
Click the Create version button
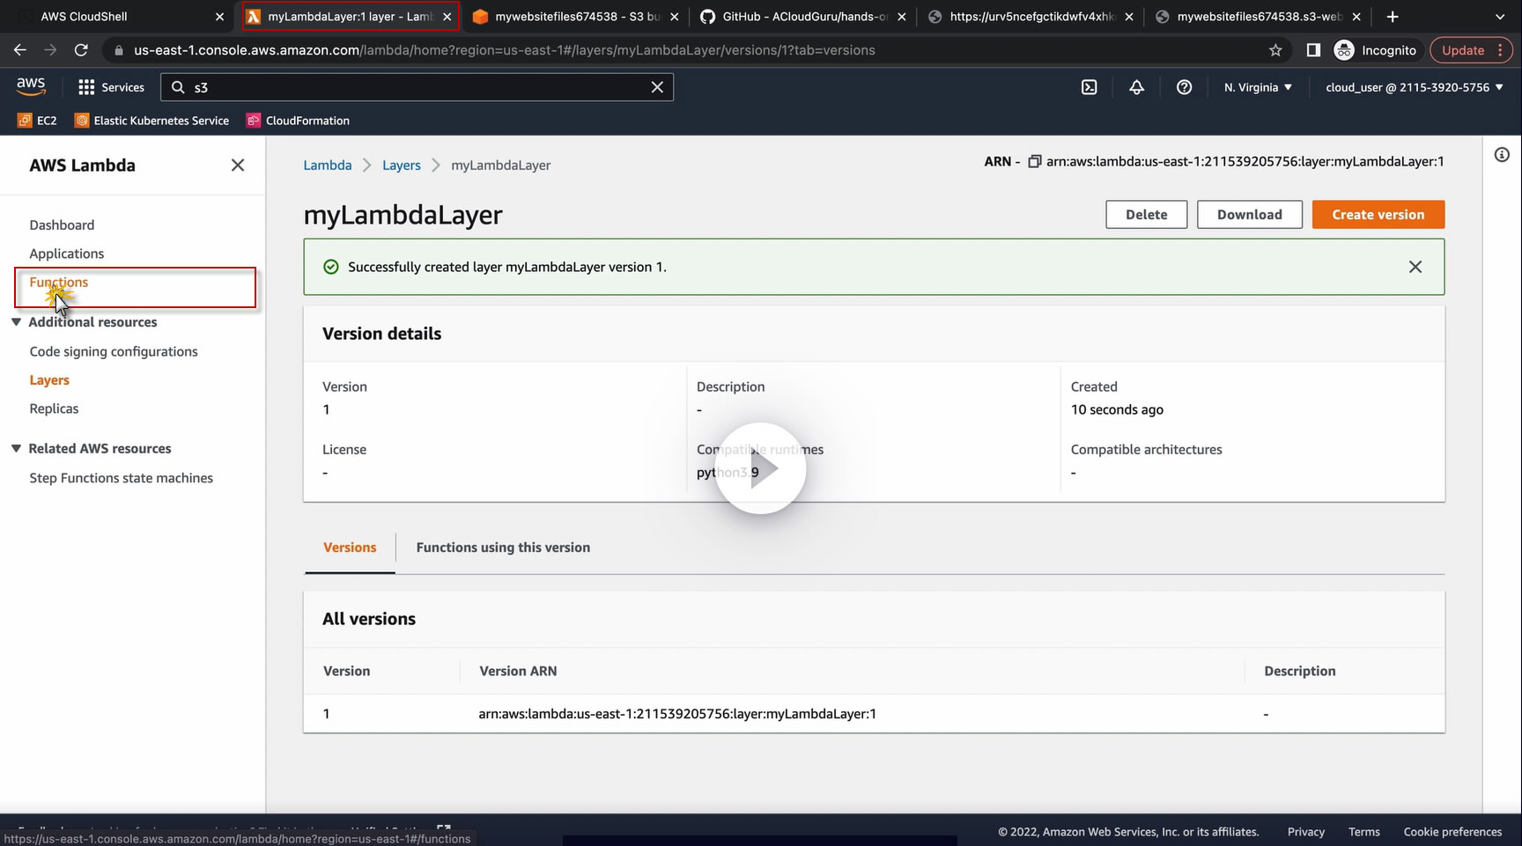[x=1378, y=215]
